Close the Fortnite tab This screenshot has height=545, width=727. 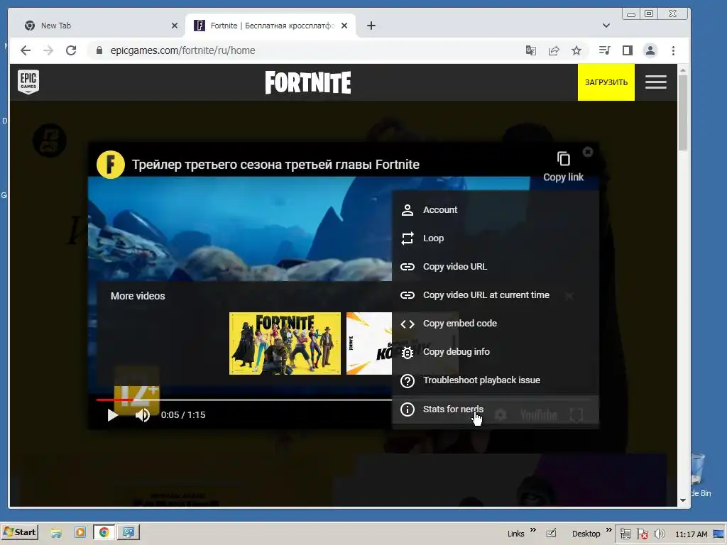[x=344, y=26]
